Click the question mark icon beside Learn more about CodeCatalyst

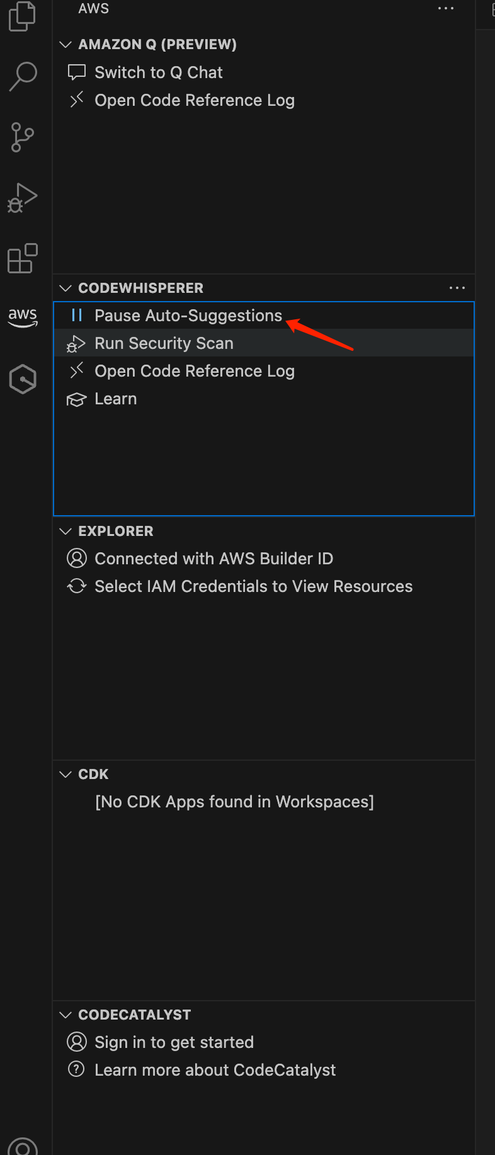click(76, 1069)
